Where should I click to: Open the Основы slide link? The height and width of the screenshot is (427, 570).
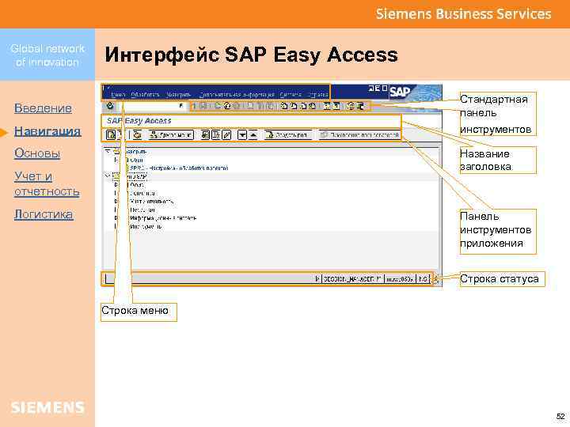click(37, 153)
